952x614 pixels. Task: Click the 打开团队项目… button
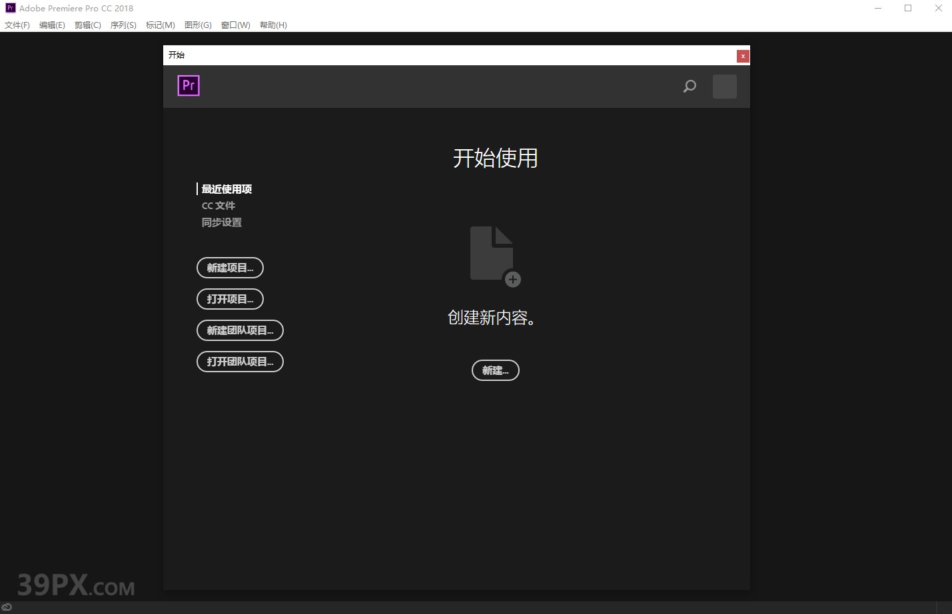240,362
